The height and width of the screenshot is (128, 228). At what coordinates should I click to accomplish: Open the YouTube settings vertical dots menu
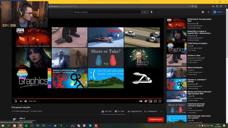(x=208, y=12)
